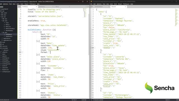Open bootstrap.css in the sidebar
This screenshot has height=101, width=179.
(6, 58)
